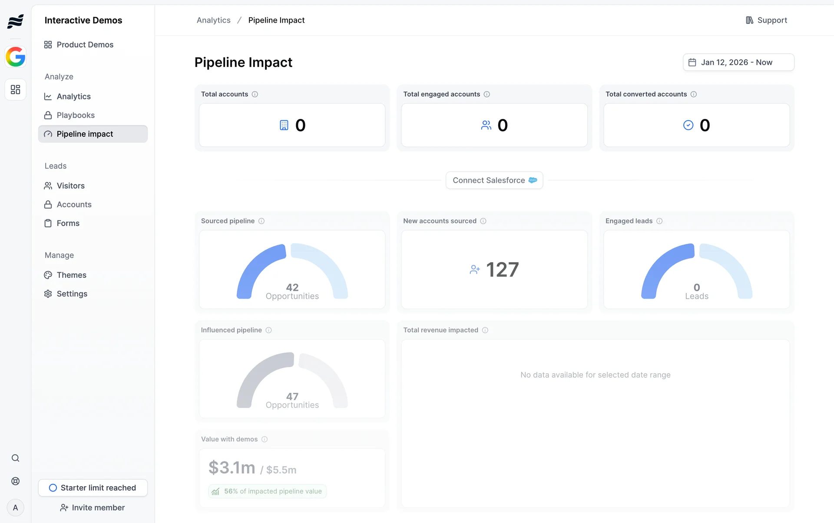
Task: Open the help lifebuoy icon
Action: (16, 481)
